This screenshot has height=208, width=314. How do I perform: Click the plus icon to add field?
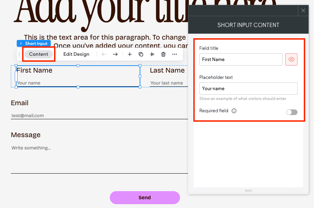click(x=129, y=54)
